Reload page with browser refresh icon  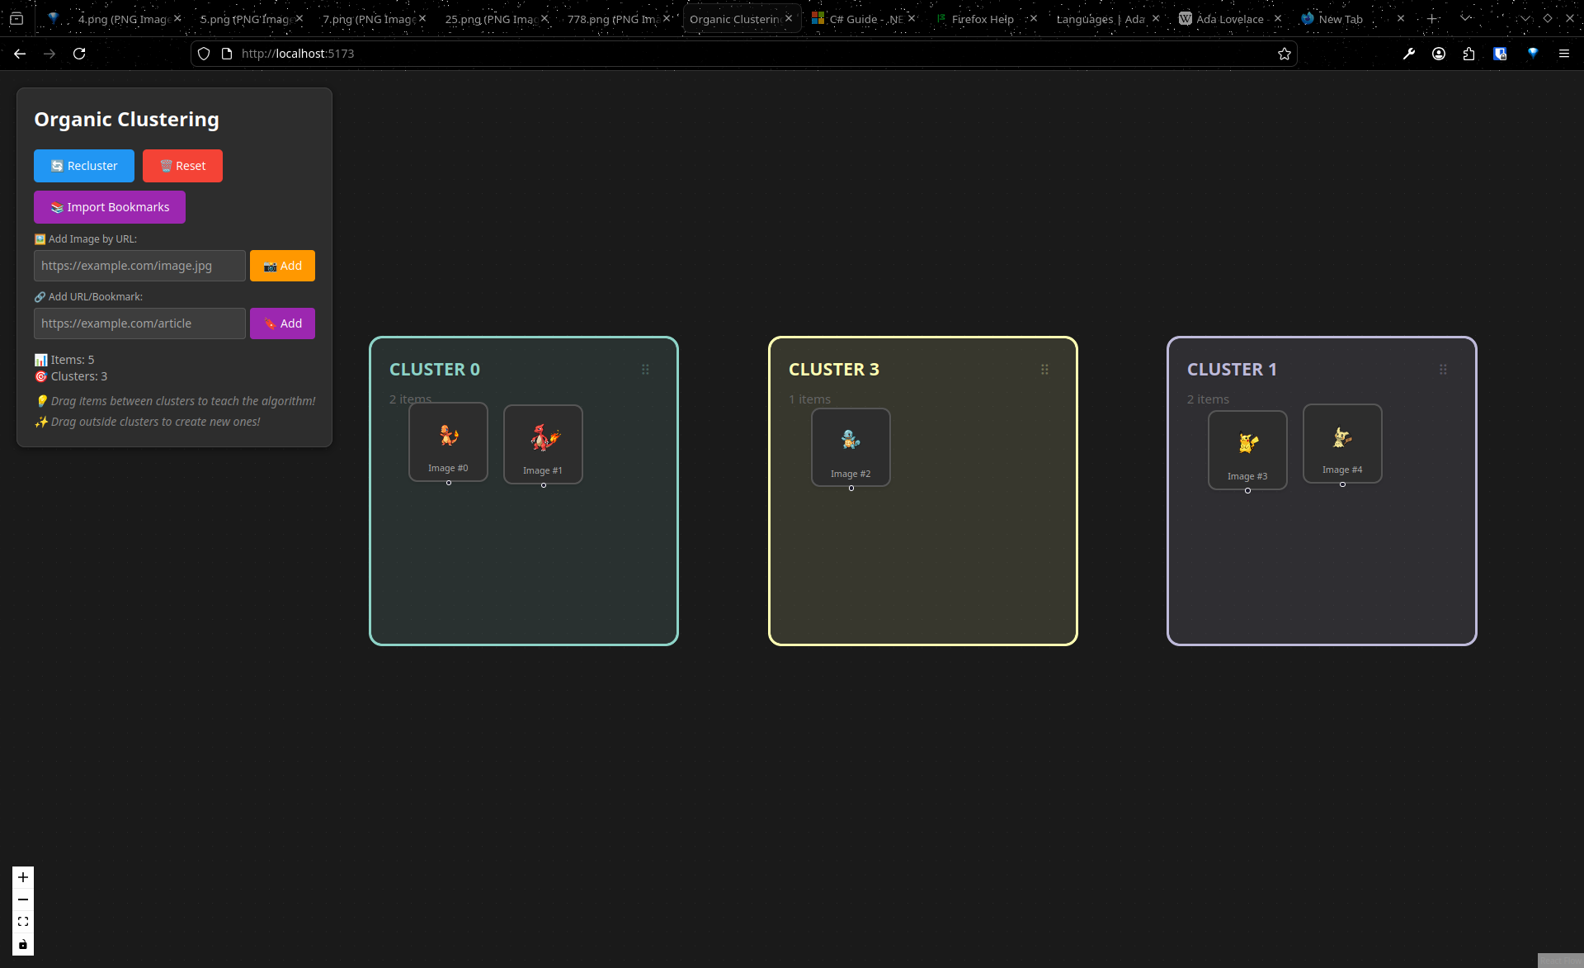pos(79,54)
